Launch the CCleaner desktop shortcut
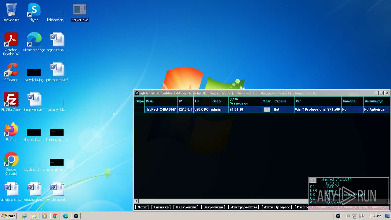The height and width of the screenshot is (220, 391). pyautogui.click(x=11, y=72)
